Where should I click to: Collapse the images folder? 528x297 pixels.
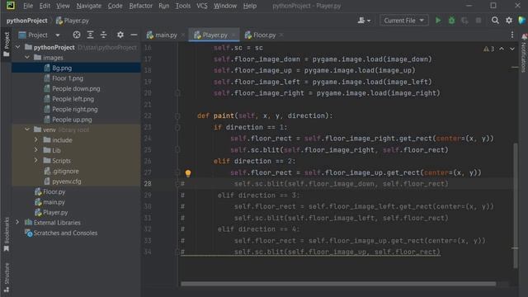click(x=27, y=58)
